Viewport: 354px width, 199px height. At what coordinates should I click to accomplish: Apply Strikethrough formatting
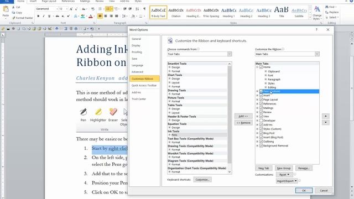tap(58, 16)
